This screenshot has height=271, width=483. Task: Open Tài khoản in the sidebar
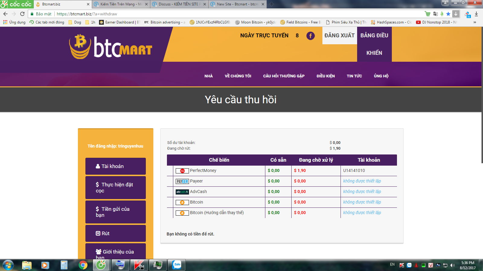point(116,166)
